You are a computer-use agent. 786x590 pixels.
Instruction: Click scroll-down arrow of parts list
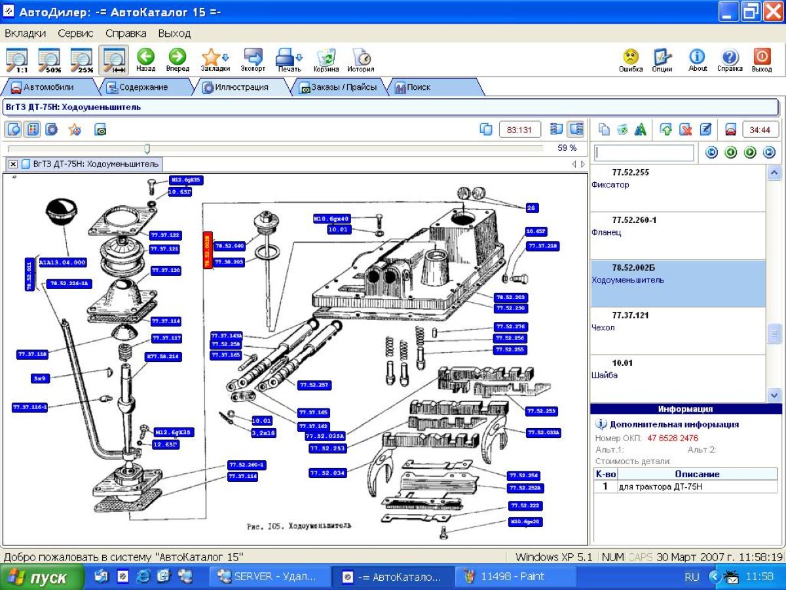coord(774,395)
